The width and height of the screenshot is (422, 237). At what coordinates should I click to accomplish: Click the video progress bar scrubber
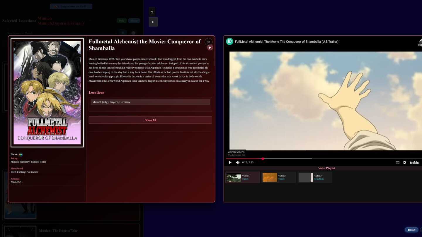pos(263,159)
